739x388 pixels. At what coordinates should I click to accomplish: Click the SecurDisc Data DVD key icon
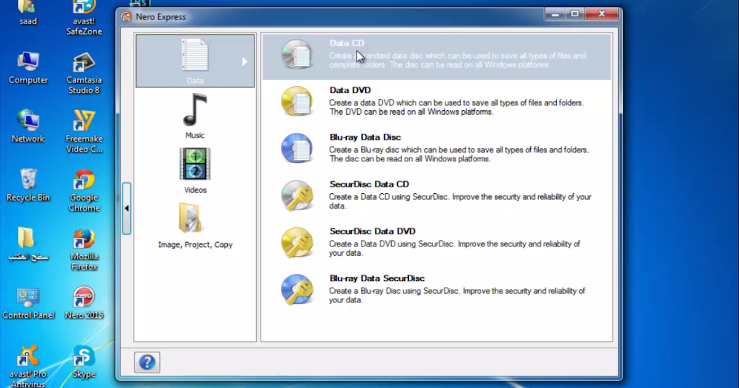(x=297, y=243)
